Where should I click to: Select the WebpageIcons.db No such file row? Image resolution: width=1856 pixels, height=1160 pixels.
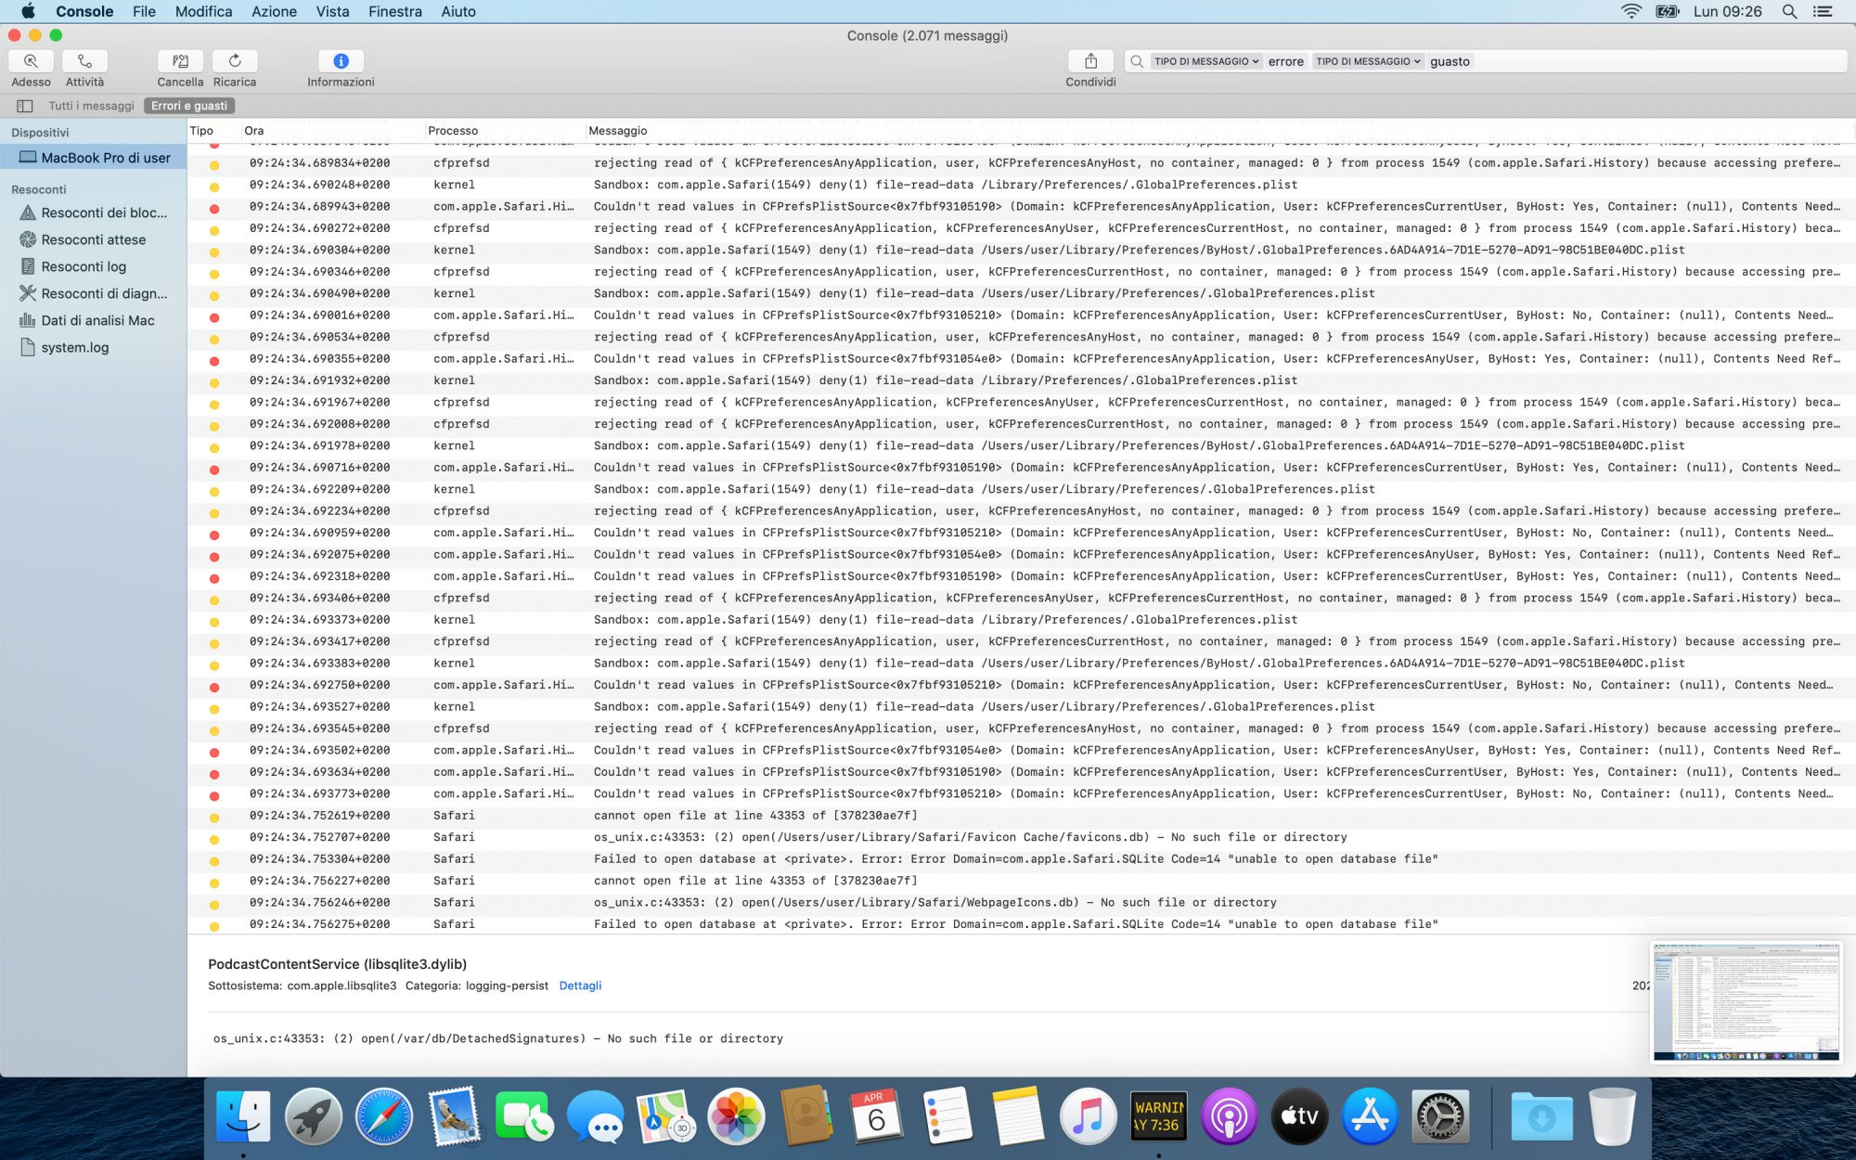[1021, 902]
